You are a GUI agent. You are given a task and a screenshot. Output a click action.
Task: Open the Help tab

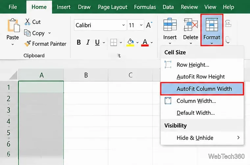(228, 7)
